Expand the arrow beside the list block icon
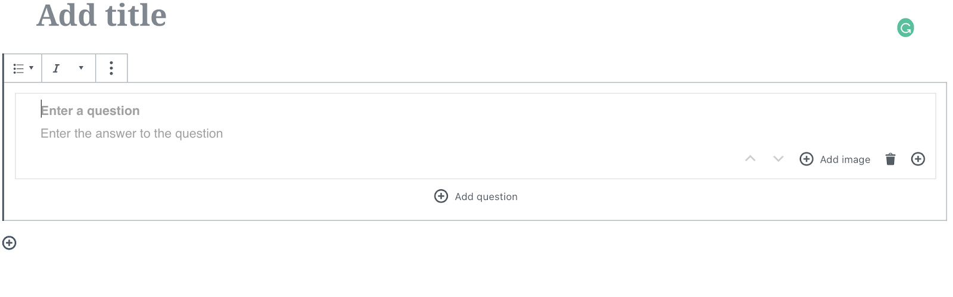This screenshot has height=297, width=953. [31, 68]
